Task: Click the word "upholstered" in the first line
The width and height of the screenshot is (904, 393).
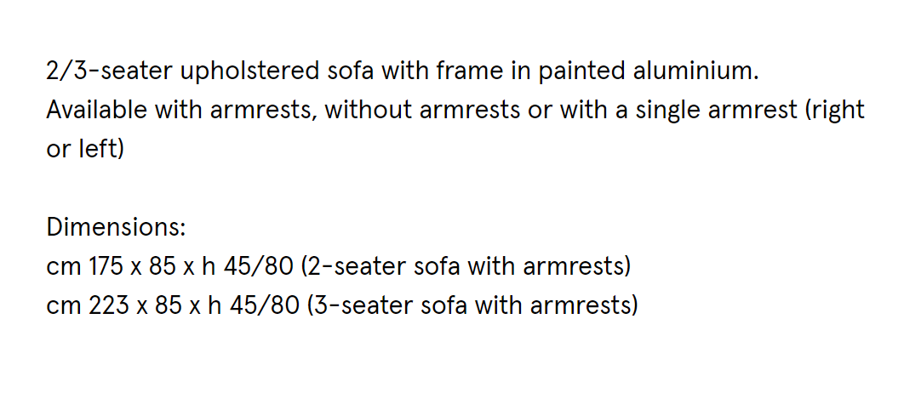Action: click(x=249, y=72)
